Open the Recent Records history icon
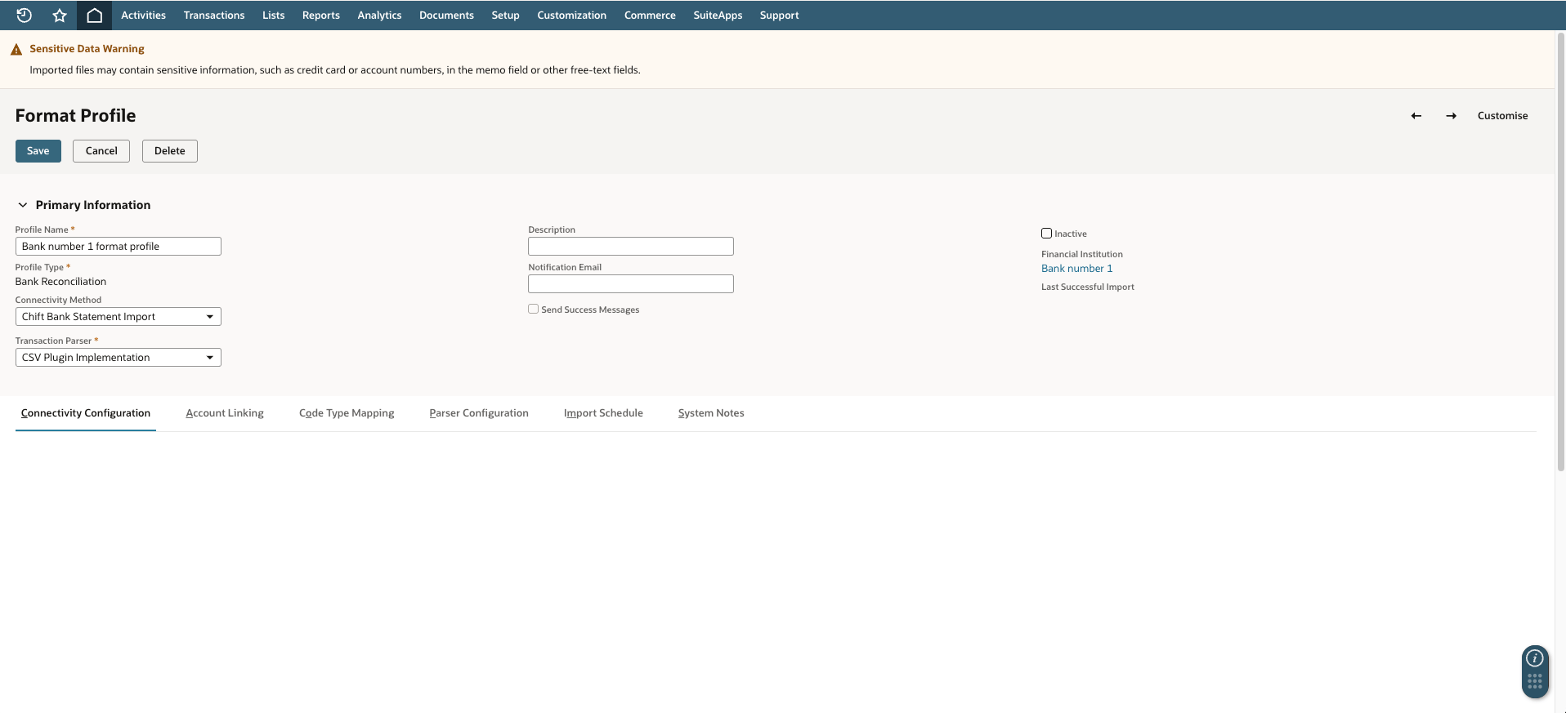1566x713 pixels. click(24, 15)
